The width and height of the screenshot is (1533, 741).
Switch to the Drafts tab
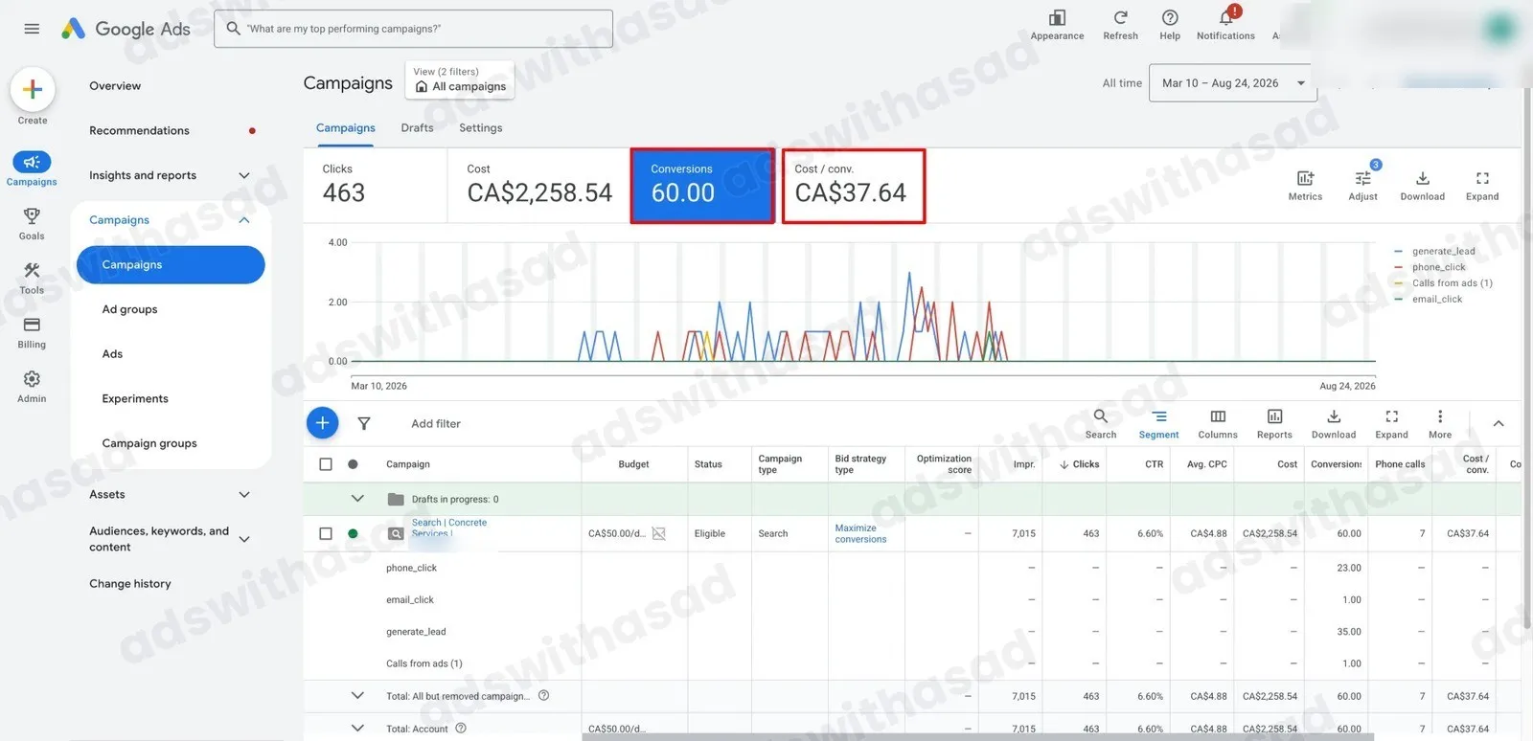(417, 128)
